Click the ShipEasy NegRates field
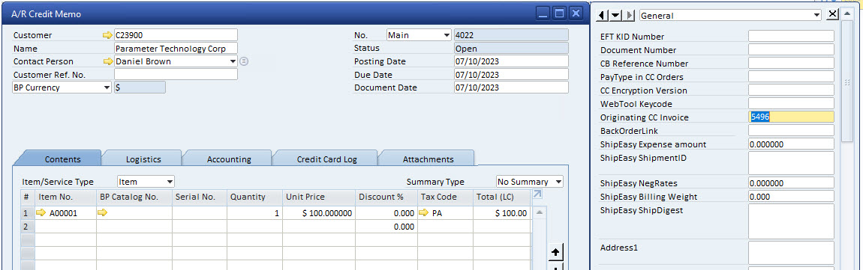 (791, 182)
